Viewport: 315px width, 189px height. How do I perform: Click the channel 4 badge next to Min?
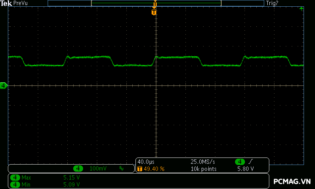(15, 184)
